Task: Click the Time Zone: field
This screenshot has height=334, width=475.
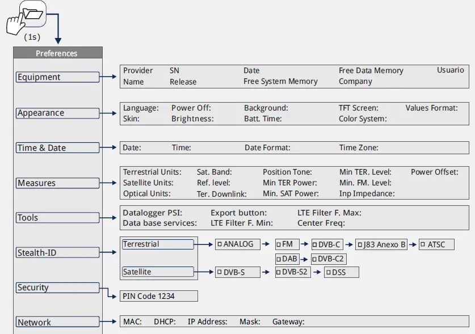Action: [x=359, y=148]
